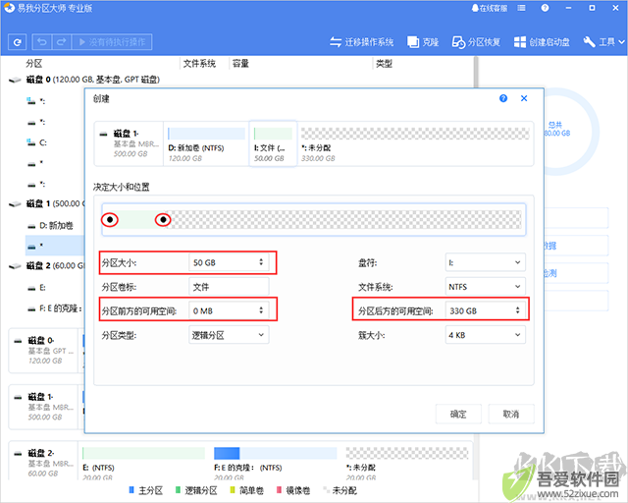Select the D: 新加卷 (NTFS) partition block
628x503 pixels.
point(206,144)
